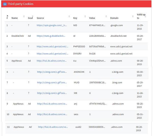Open ads1.geniad.net link for PHPSESSID row
This screenshot has width=153, height=136.
pos(52,46)
